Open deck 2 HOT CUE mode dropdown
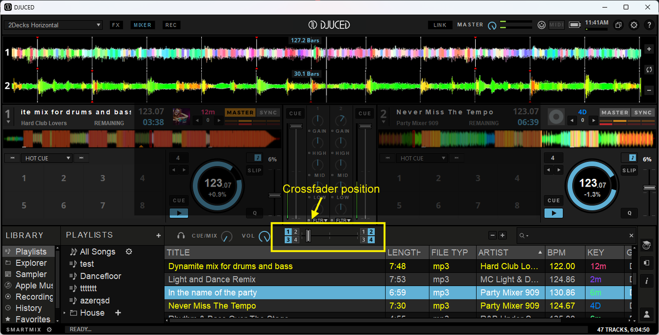Screen dimensions: 659x335 421,158
